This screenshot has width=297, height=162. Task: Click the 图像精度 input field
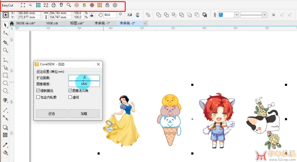tap(84, 84)
